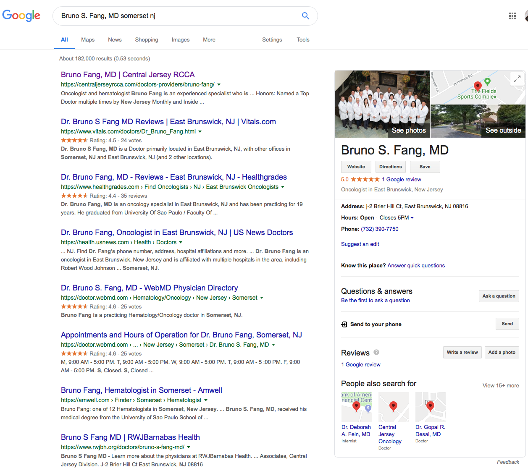Switch to the Shopping tab
Viewport: 528px width, 468px height.
[147, 39]
